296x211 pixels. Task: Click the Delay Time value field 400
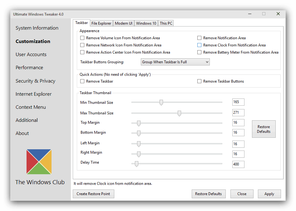pos(238,164)
